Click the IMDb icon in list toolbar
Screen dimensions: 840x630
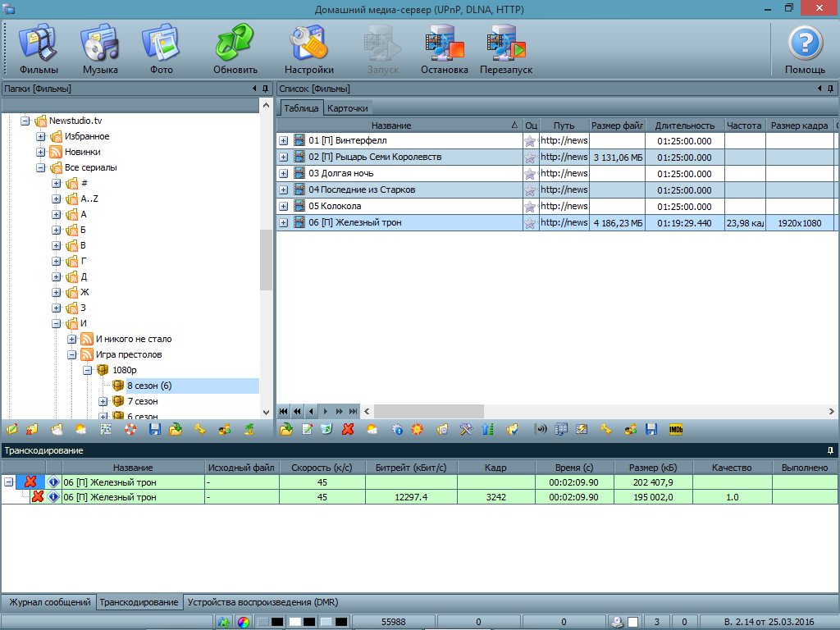(676, 429)
